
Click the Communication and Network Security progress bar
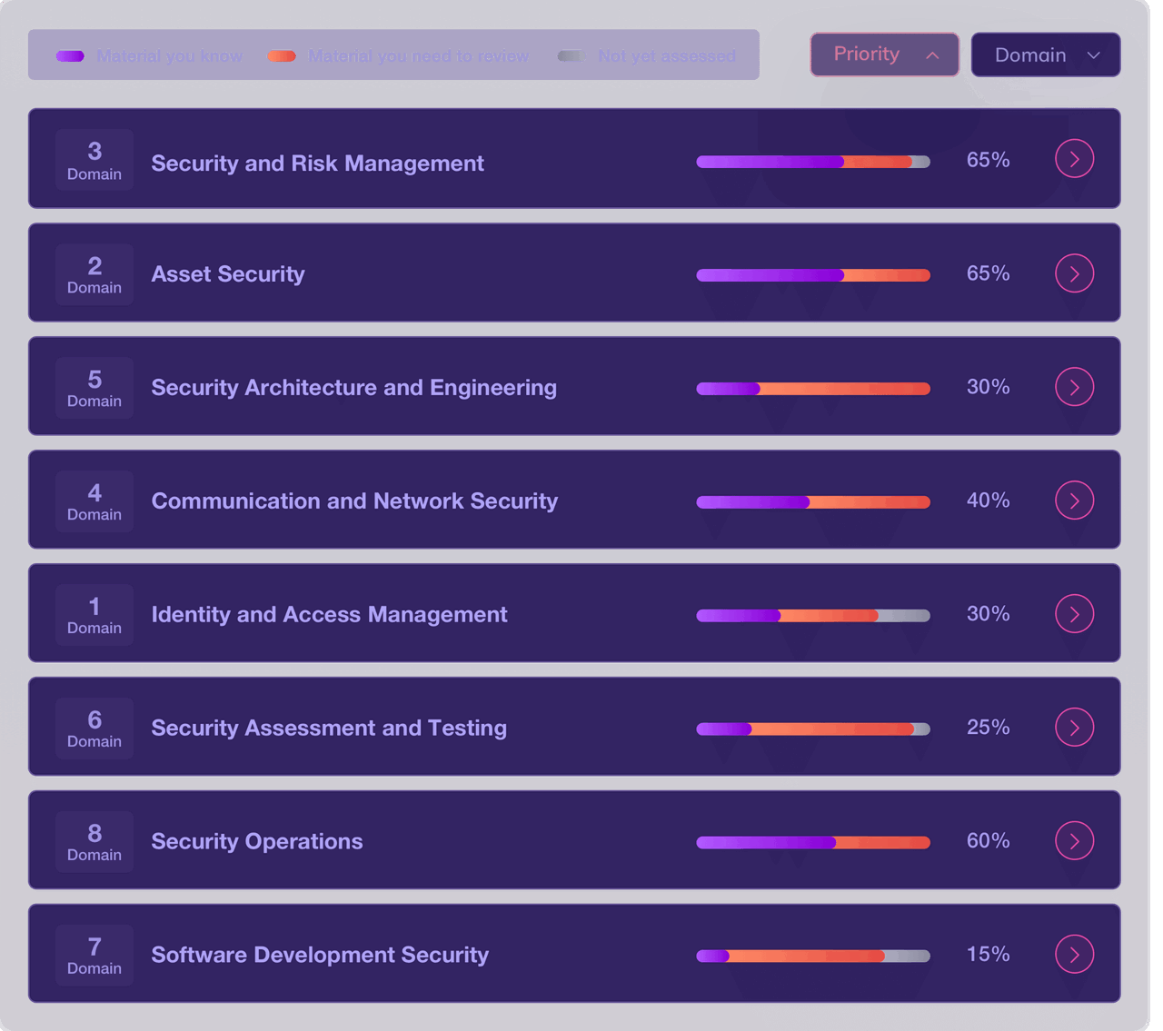pos(813,502)
